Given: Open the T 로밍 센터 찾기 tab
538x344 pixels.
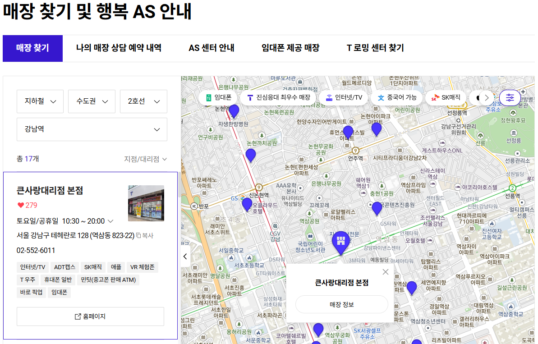Looking at the screenshot, I should pyautogui.click(x=375, y=48).
